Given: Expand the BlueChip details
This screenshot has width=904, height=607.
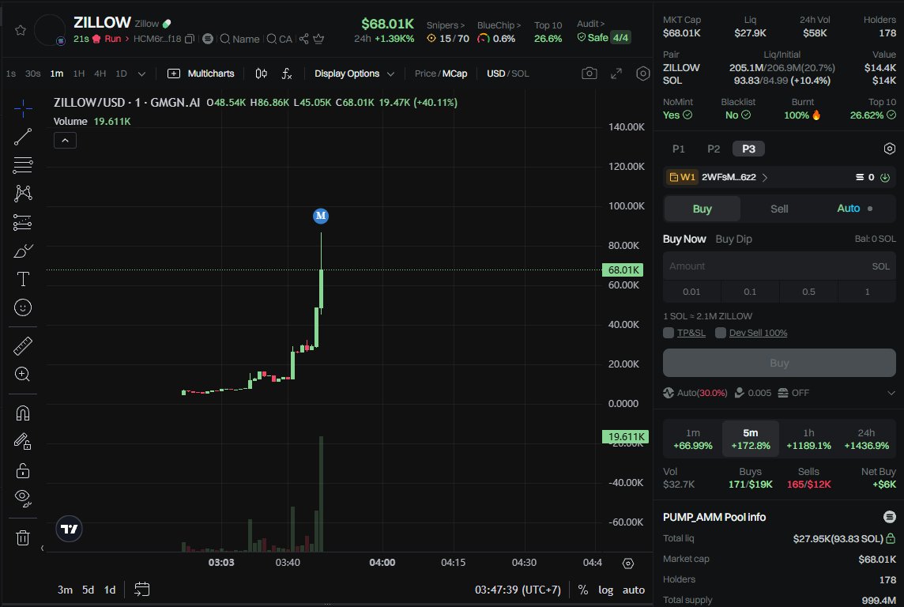Looking at the screenshot, I should [499, 25].
